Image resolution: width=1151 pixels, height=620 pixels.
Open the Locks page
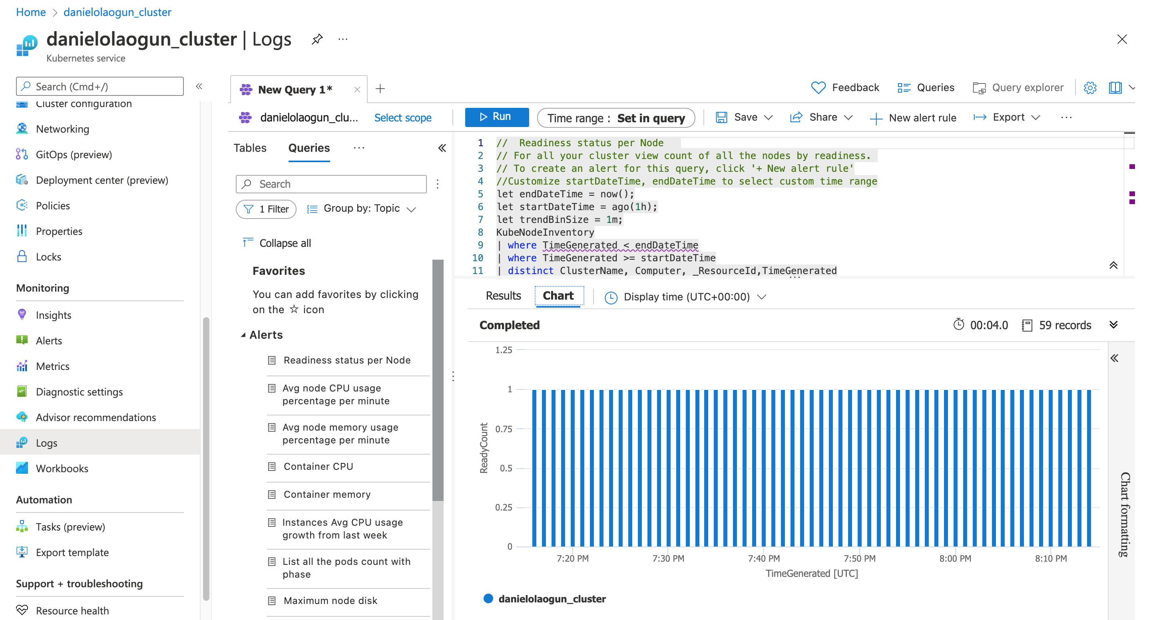(x=48, y=257)
